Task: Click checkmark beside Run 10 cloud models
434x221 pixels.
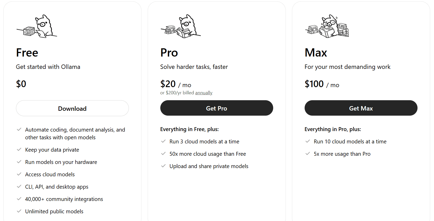Action: tap(308, 141)
